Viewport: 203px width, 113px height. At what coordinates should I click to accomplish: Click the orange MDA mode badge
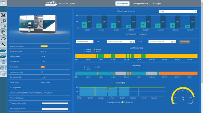[x=43, y=67]
